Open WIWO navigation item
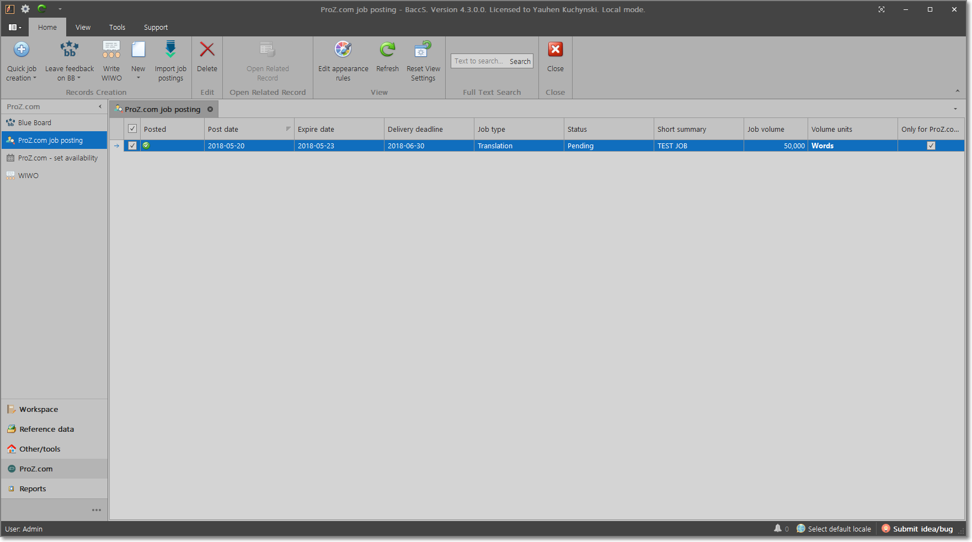This screenshot has width=972, height=542. pyautogui.click(x=54, y=175)
